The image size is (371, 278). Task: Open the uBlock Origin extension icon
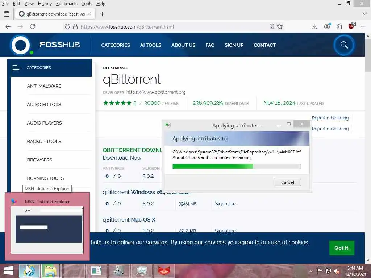point(351,26)
